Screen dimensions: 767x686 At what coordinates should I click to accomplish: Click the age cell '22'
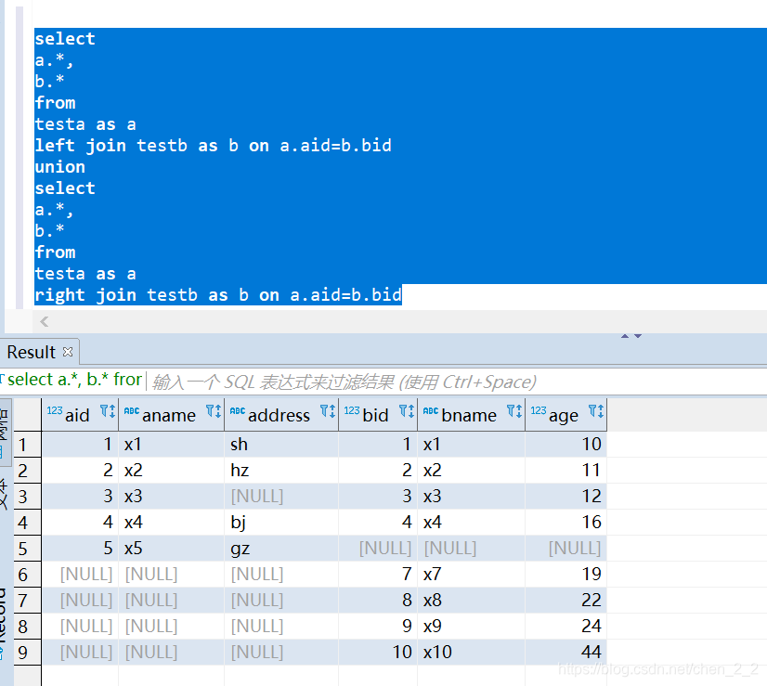(565, 601)
